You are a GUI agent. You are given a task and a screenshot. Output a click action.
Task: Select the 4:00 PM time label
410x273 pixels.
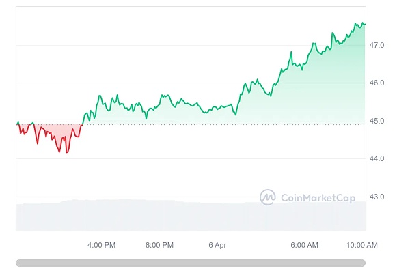tap(101, 245)
